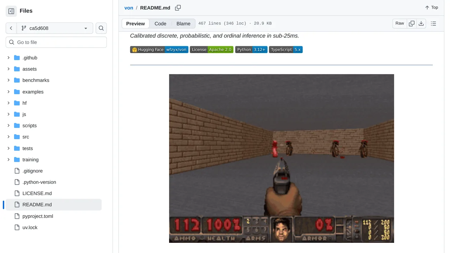Click the 'Files' sidebar heading text
450x253 pixels.
(x=26, y=11)
